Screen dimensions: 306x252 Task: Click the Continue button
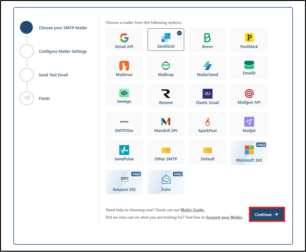(x=266, y=214)
